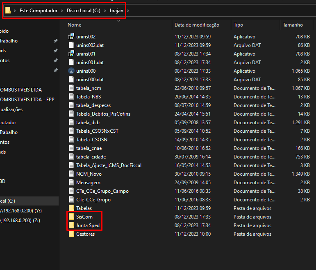This screenshot has width=316, height=270.
Task: Expand chevron after Este Computador breadcrumb
Action: pyautogui.click(x=62, y=10)
